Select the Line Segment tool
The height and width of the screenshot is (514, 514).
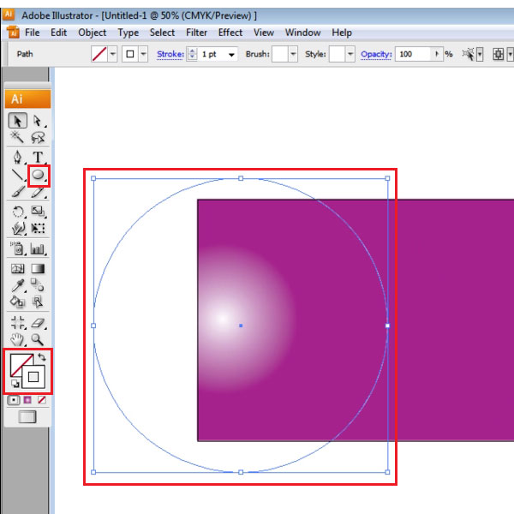17,176
